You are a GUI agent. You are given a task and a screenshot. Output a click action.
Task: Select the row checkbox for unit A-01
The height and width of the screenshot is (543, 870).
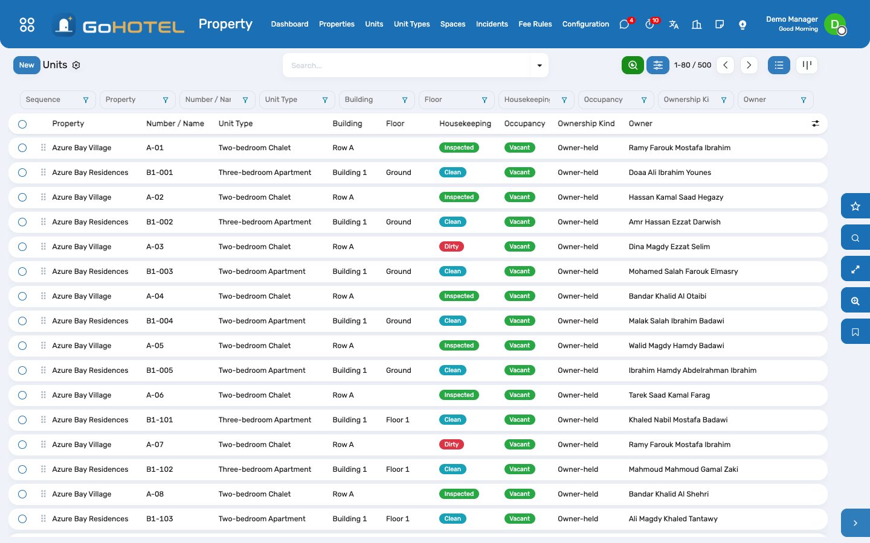coord(22,148)
